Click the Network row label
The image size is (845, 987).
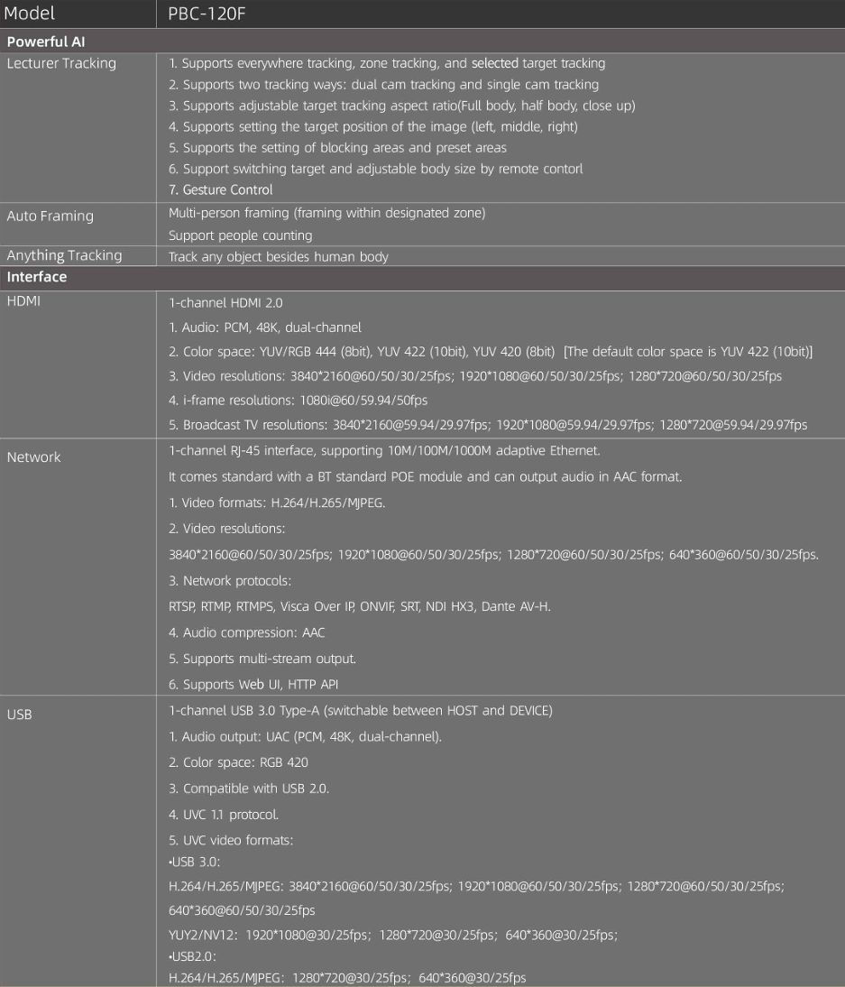(34, 457)
